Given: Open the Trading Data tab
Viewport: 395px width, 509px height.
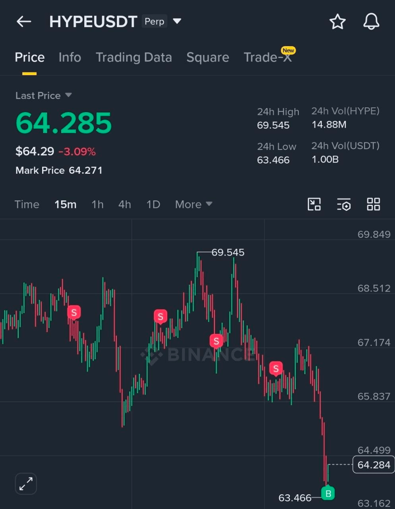Looking at the screenshot, I should (x=134, y=57).
